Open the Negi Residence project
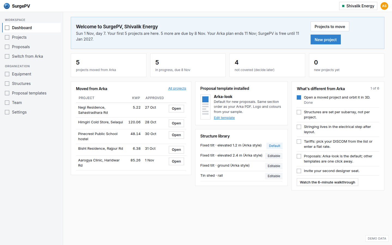Viewport: 392px width, 245px height. [x=176, y=109]
